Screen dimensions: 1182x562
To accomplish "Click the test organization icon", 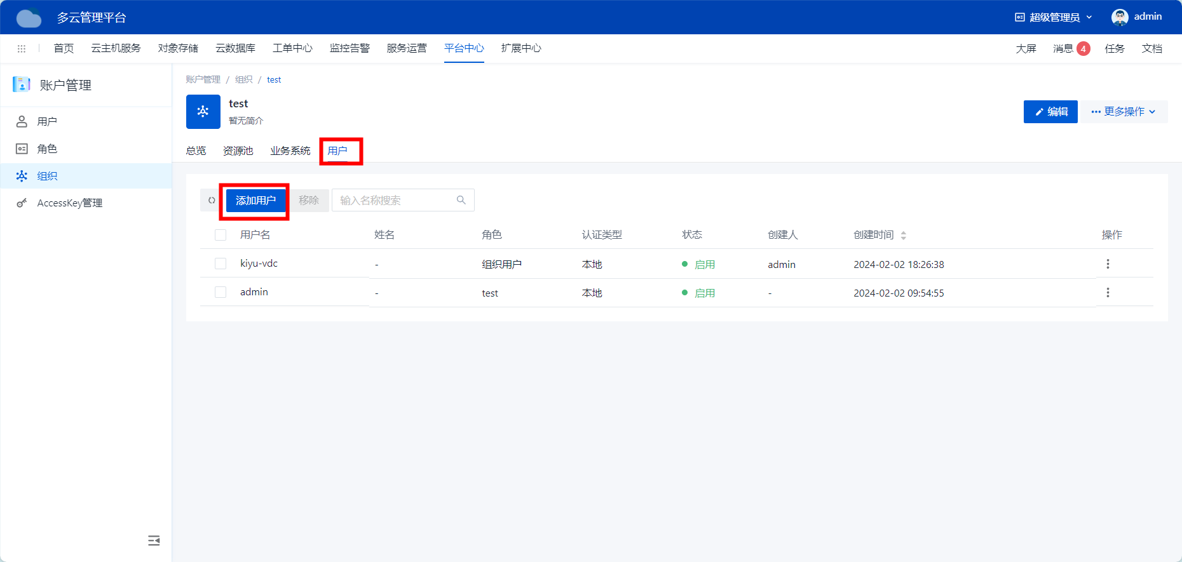I will [x=203, y=112].
